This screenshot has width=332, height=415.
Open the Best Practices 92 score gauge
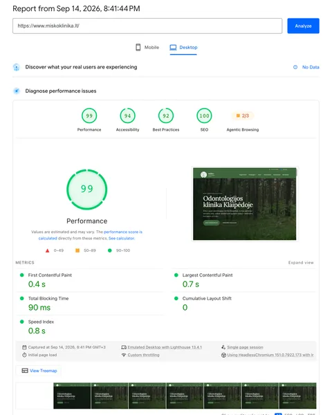(x=166, y=116)
